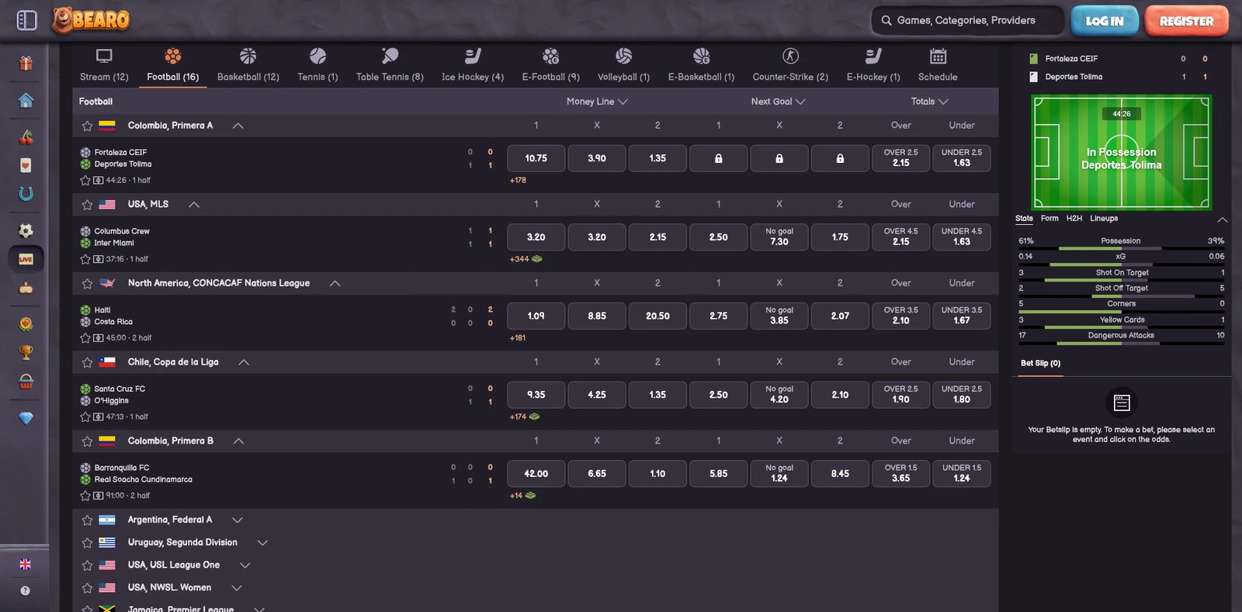Favorite the USA, MLS league star

click(87, 205)
